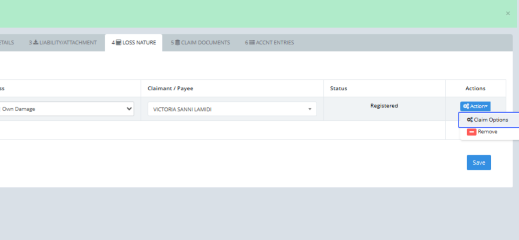Click the list icon on Accnt Entries tab
The width and height of the screenshot is (519, 240).
click(x=252, y=43)
